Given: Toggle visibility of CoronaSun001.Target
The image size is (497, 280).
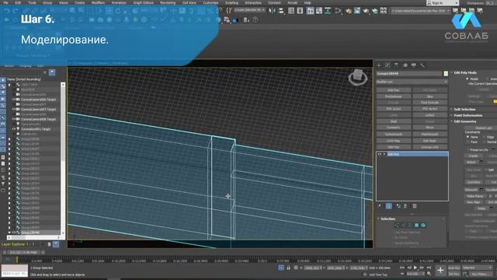Looking at the screenshot, I should pos(14,129).
